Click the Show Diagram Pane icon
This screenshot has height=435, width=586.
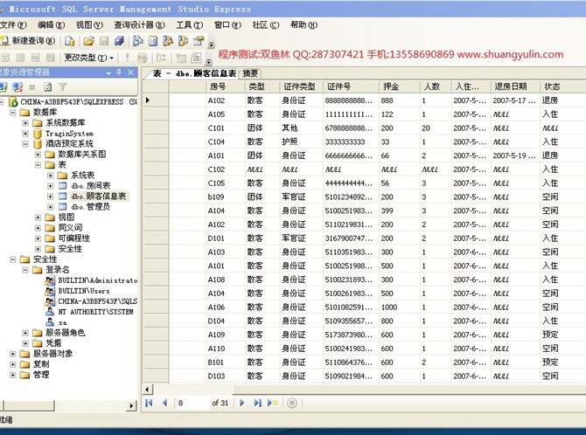pyautogui.click(x=5, y=58)
